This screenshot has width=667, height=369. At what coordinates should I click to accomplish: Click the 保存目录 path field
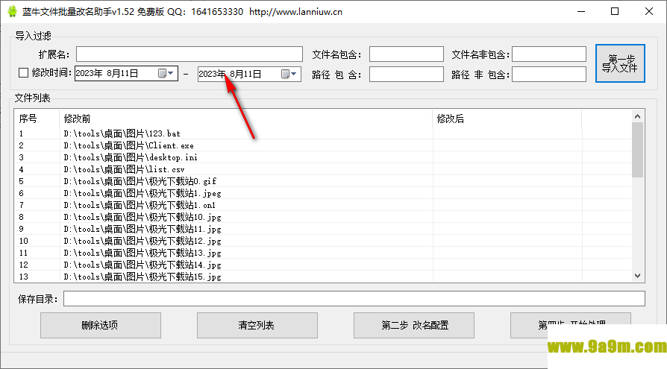(x=354, y=298)
